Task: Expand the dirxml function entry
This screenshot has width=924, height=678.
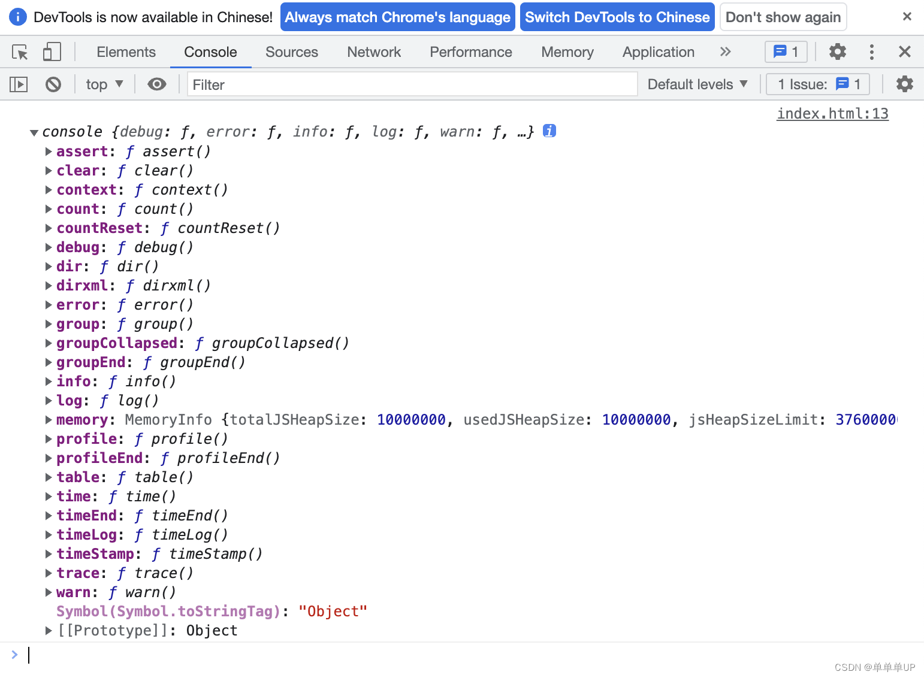Action: [49, 286]
